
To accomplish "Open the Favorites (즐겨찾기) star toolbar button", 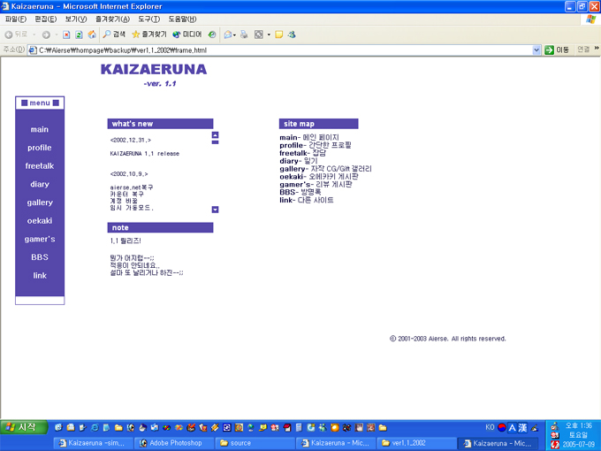I will pyautogui.click(x=149, y=34).
